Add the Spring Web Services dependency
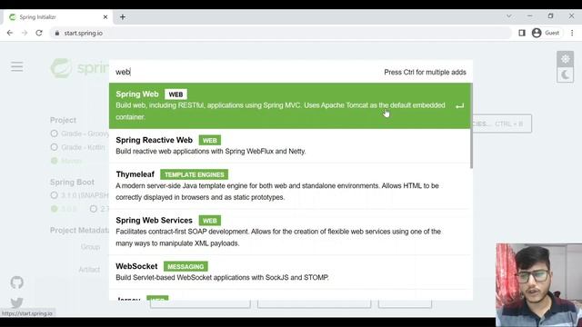 click(289, 232)
